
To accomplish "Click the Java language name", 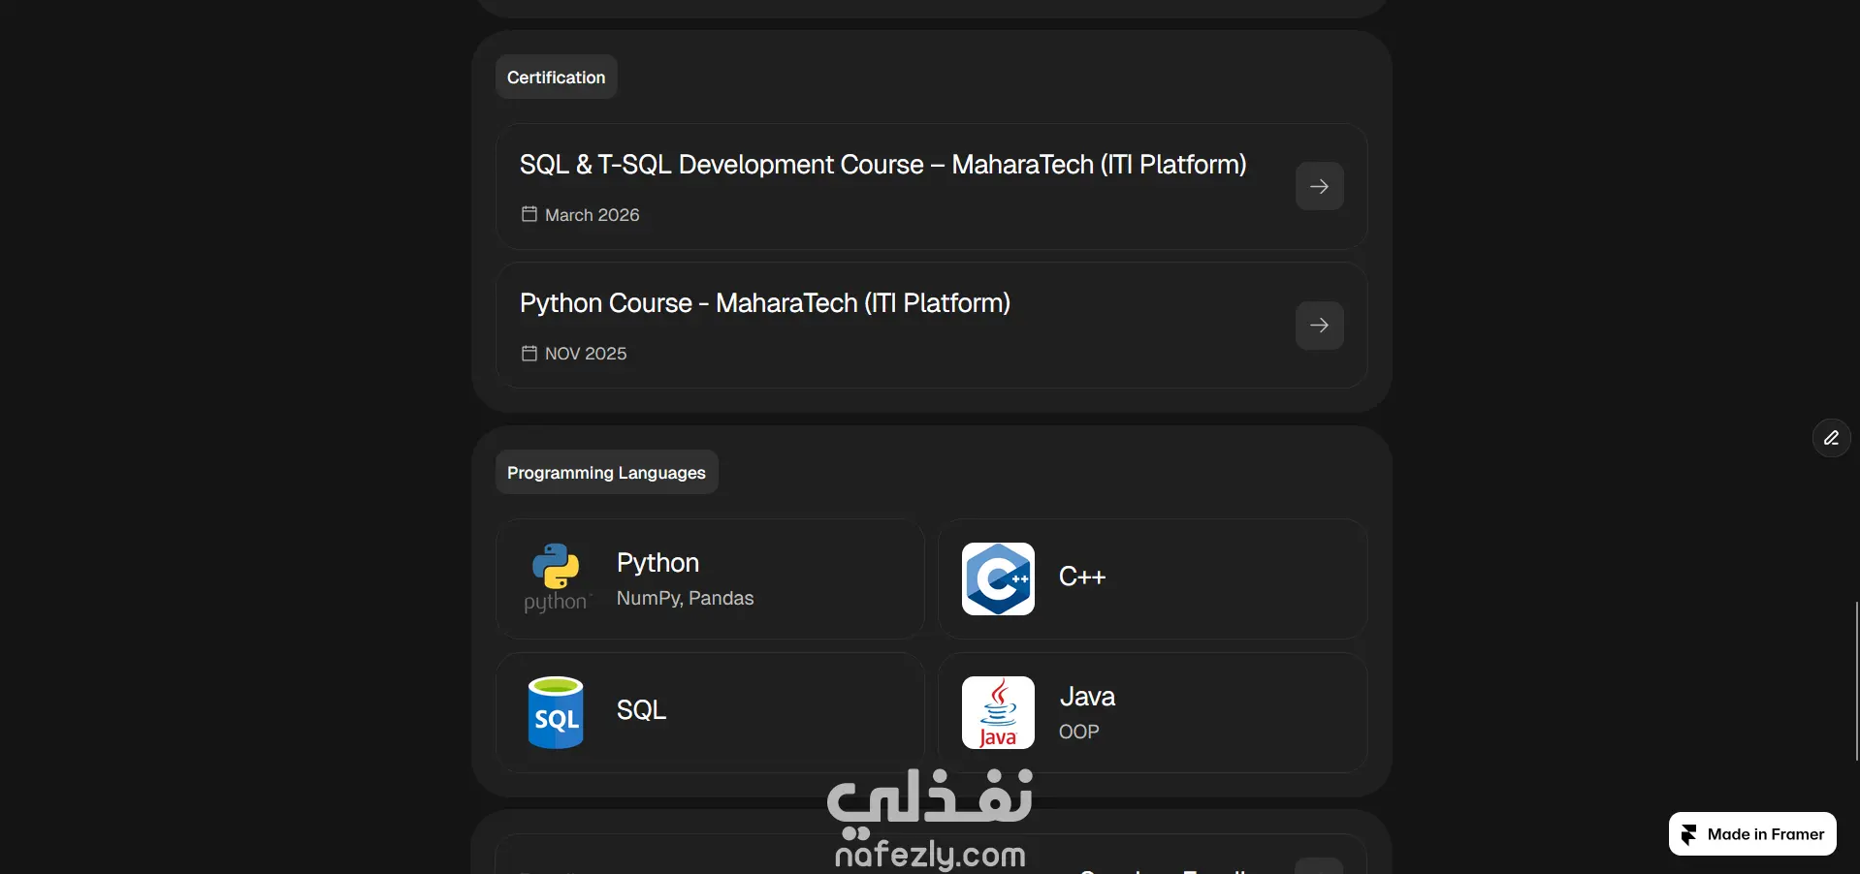I will 1087,697.
